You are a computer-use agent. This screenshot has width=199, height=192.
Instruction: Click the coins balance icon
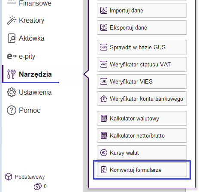click(38, 186)
